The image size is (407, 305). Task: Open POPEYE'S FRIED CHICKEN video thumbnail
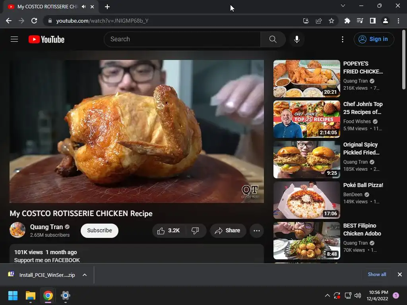(x=306, y=79)
